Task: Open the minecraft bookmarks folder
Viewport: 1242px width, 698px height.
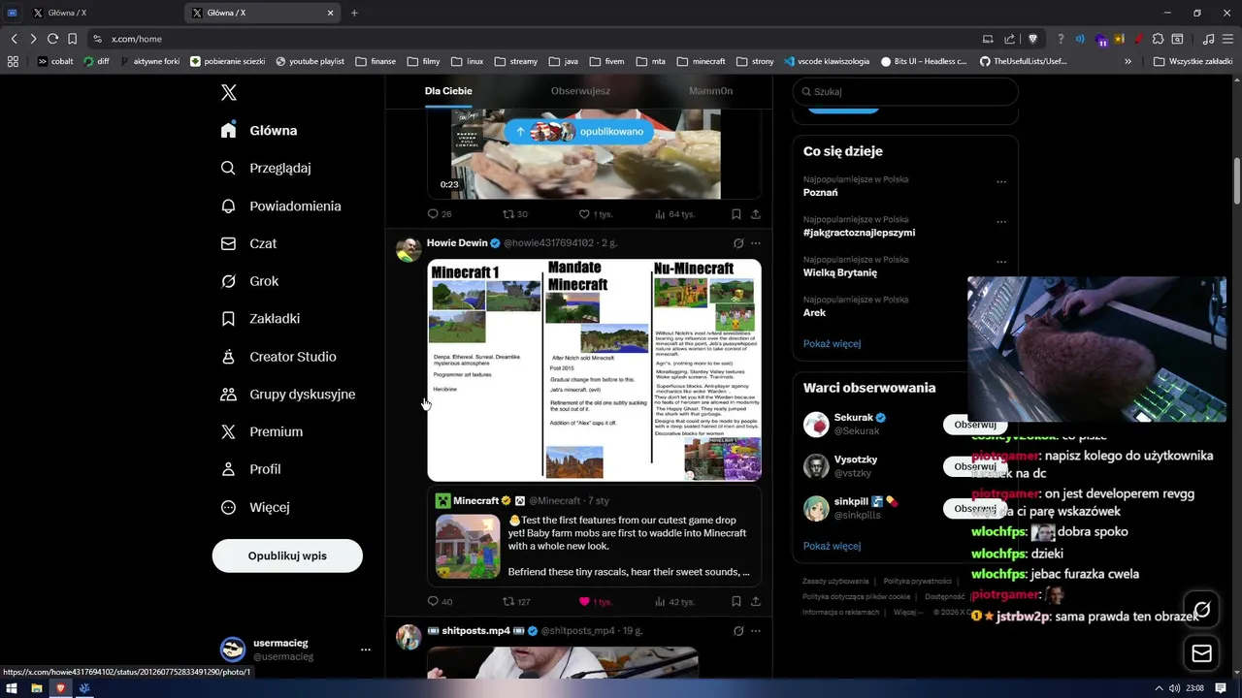Action: (700, 61)
